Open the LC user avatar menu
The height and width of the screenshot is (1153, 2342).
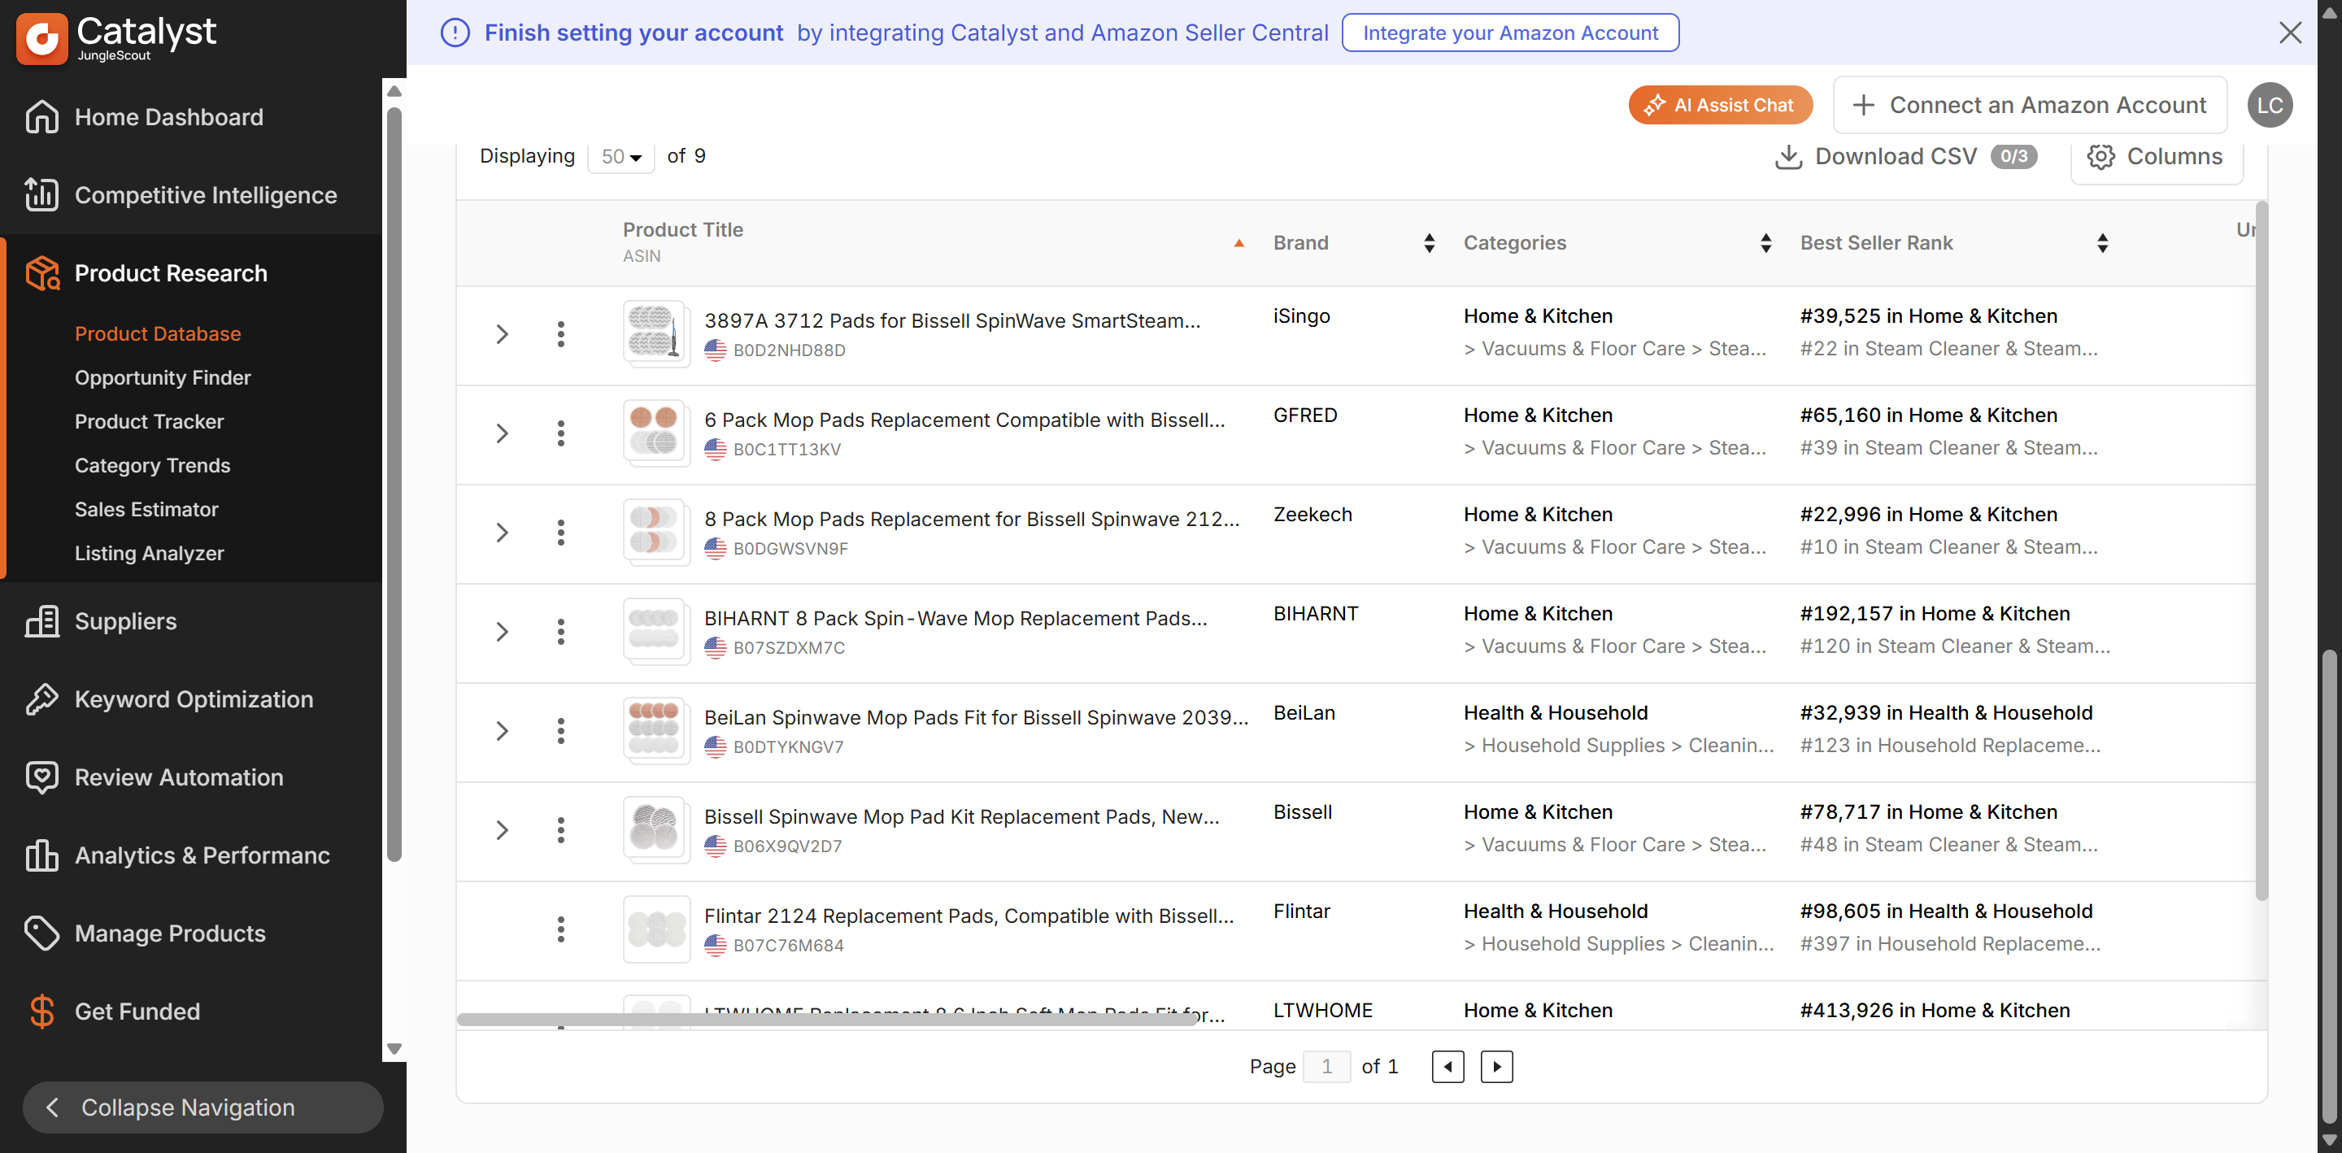coord(2270,106)
